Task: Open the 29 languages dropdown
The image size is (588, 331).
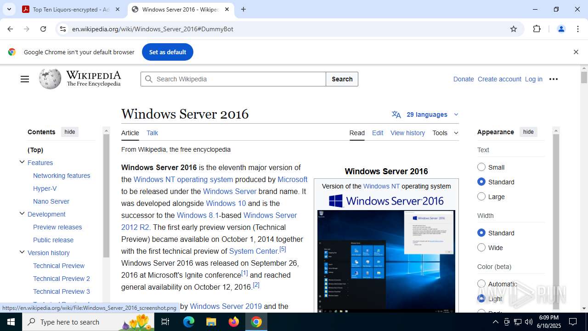Action: pyautogui.click(x=425, y=114)
